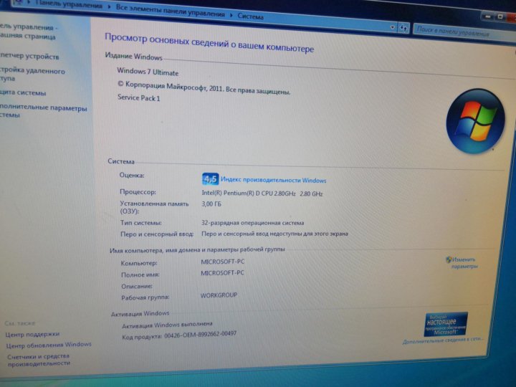Maximize the System window

(500, 16)
